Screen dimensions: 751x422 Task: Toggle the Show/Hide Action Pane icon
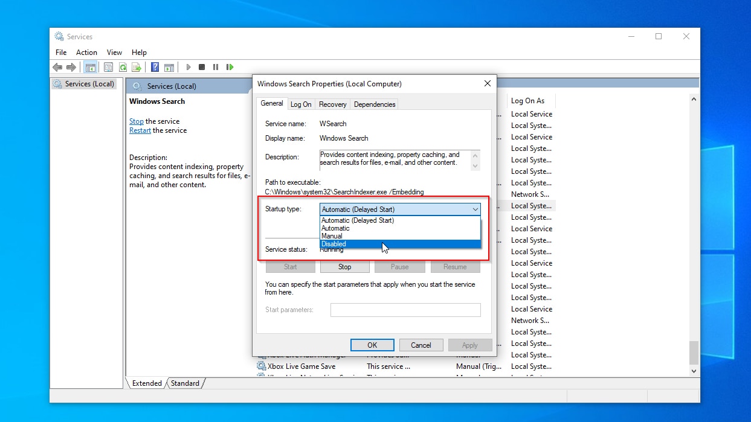click(x=169, y=67)
